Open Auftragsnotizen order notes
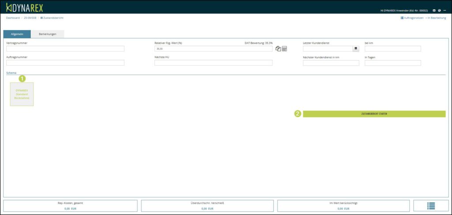This screenshot has height=215, width=452. [412, 18]
